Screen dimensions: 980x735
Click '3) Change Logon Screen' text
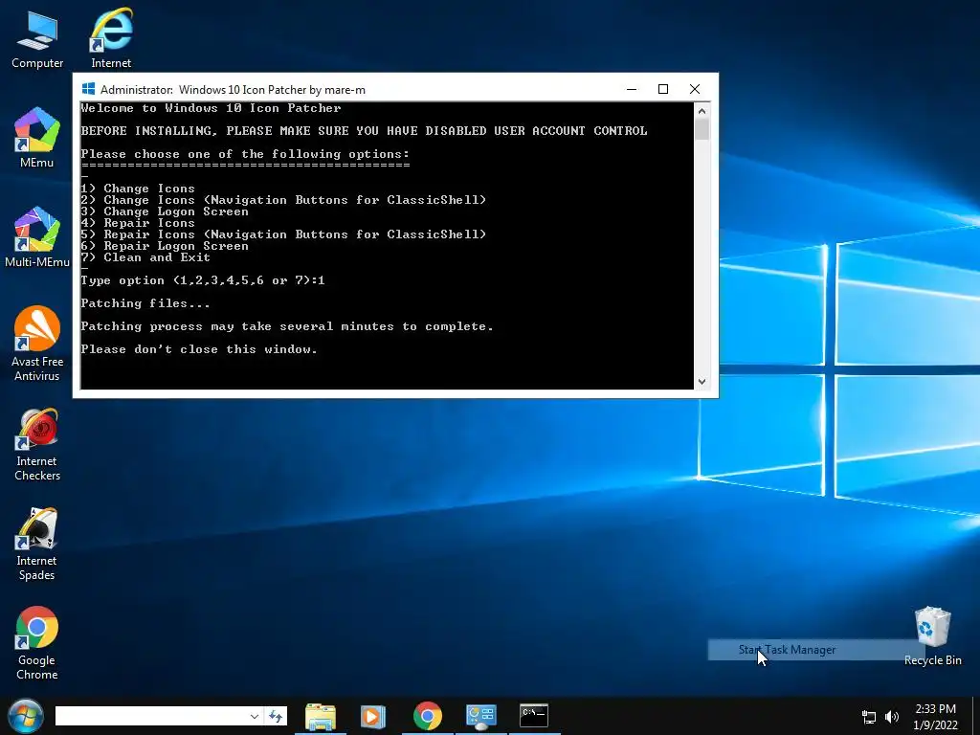165,212
